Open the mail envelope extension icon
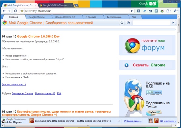181x128 pixels. (x=150, y=11)
